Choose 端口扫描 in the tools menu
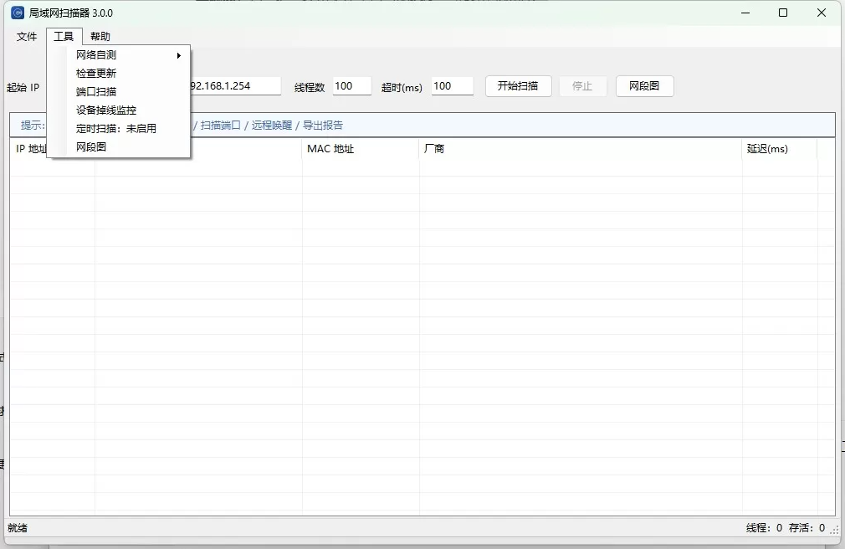The image size is (845, 549). point(119,92)
